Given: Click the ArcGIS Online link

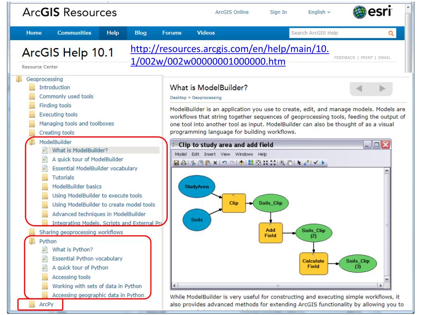Looking at the screenshot, I should click(x=232, y=12).
